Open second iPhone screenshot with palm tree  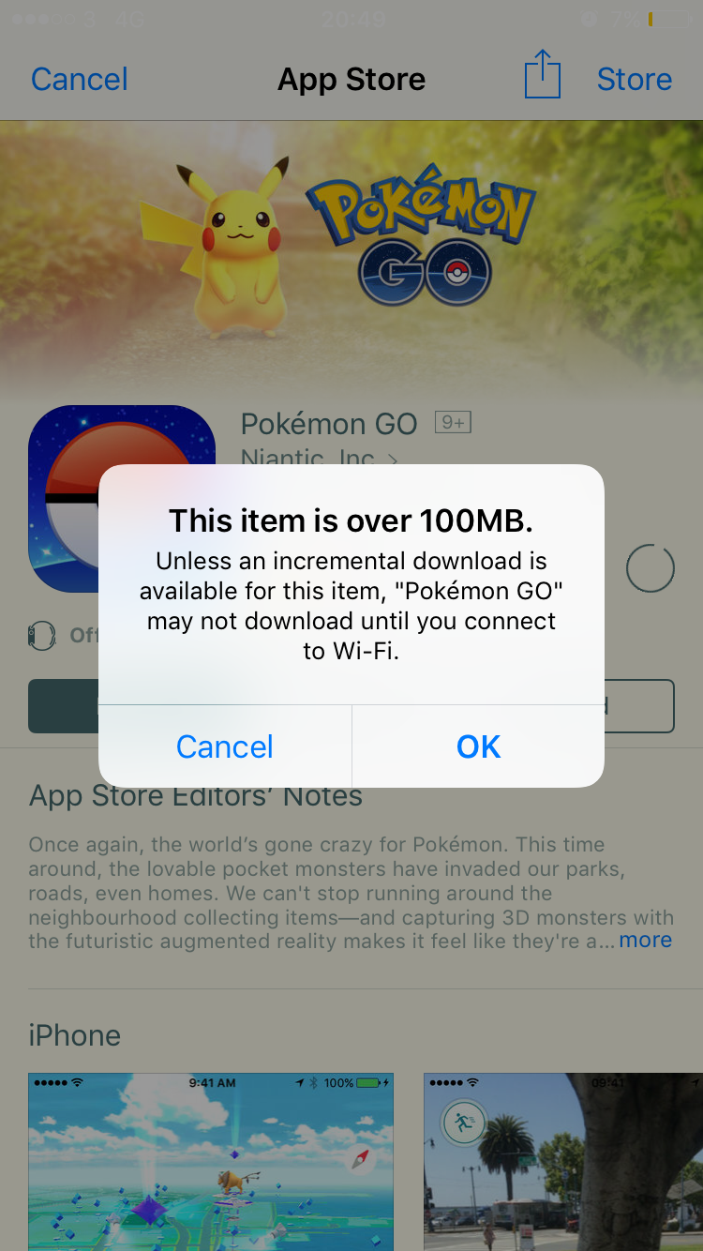click(x=563, y=1162)
